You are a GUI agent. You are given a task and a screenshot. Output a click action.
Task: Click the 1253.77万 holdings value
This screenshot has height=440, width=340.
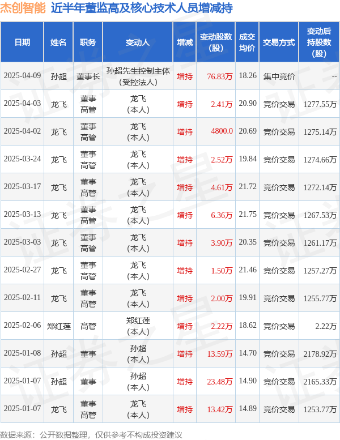(320, 409)
